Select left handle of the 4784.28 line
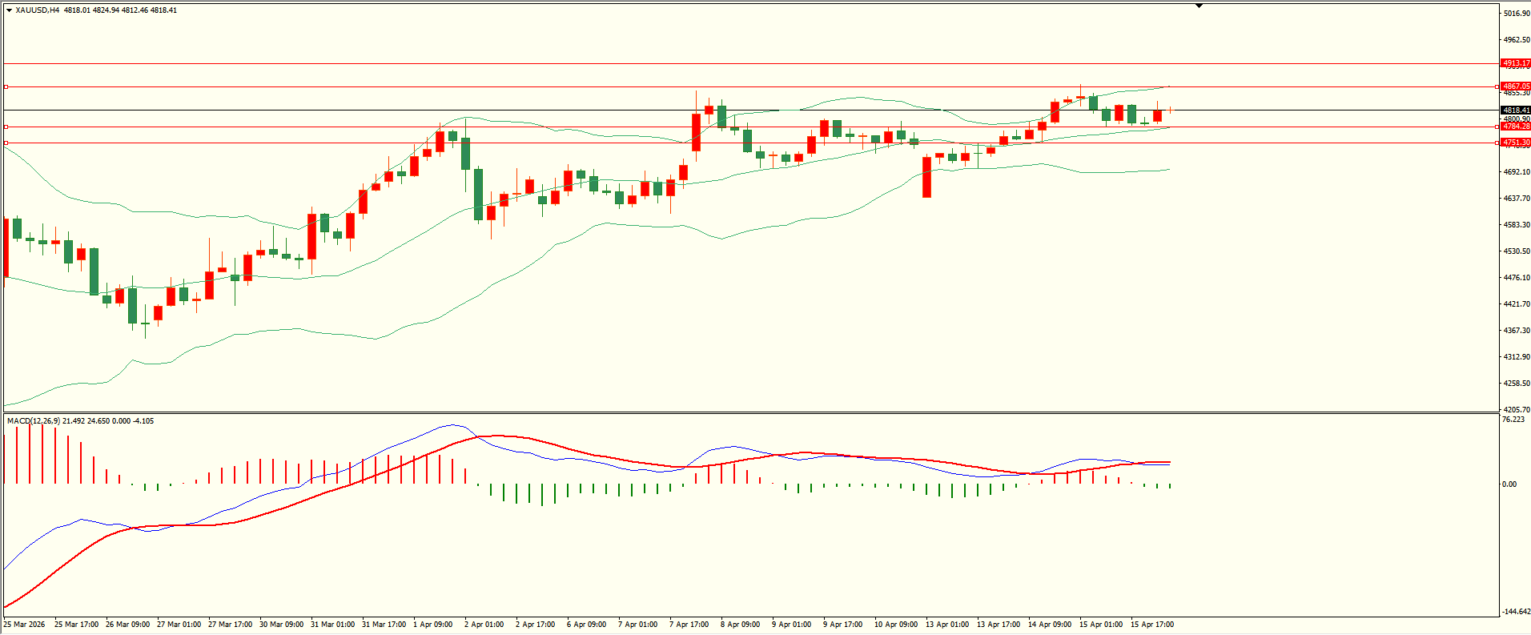1531x635 pixels. tap(6, 127)
